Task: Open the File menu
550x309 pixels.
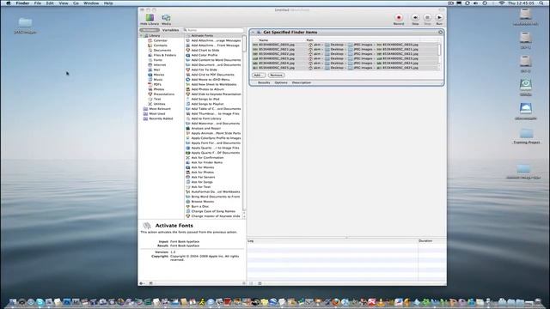Action: pyautogui.click(x=38, y=3)
